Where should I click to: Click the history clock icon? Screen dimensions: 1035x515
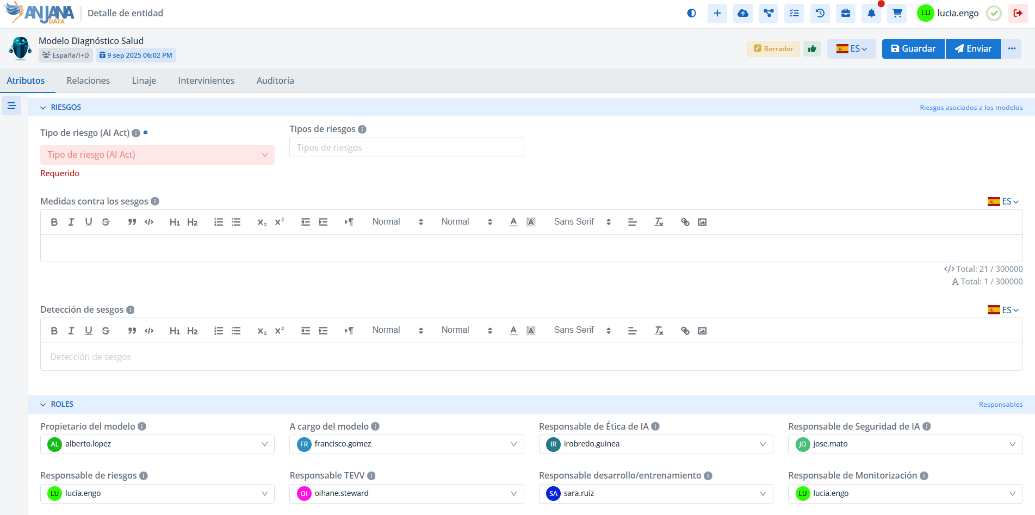click(x=820, y=14)
